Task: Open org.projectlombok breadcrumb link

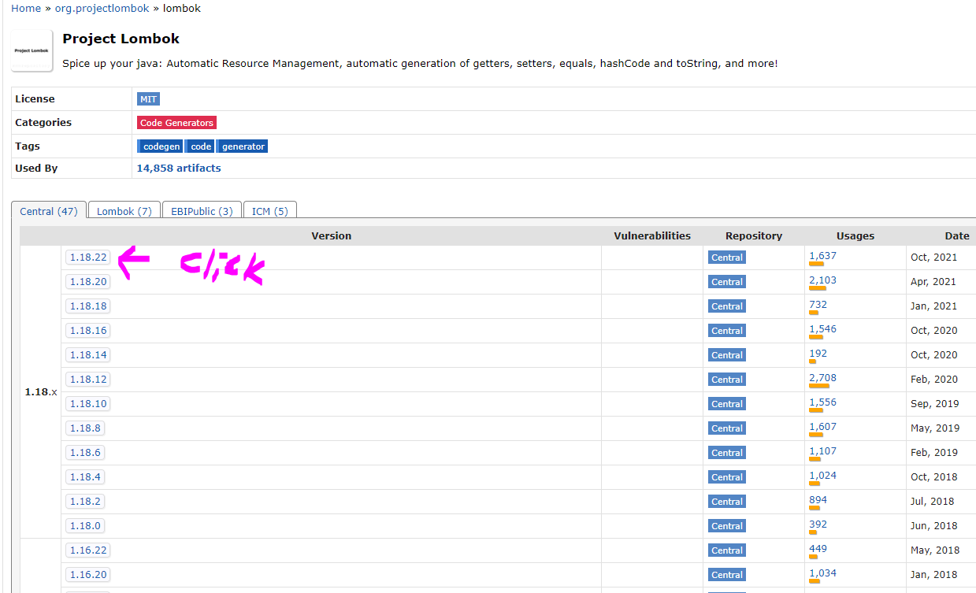Action: (x=102, y=8)
